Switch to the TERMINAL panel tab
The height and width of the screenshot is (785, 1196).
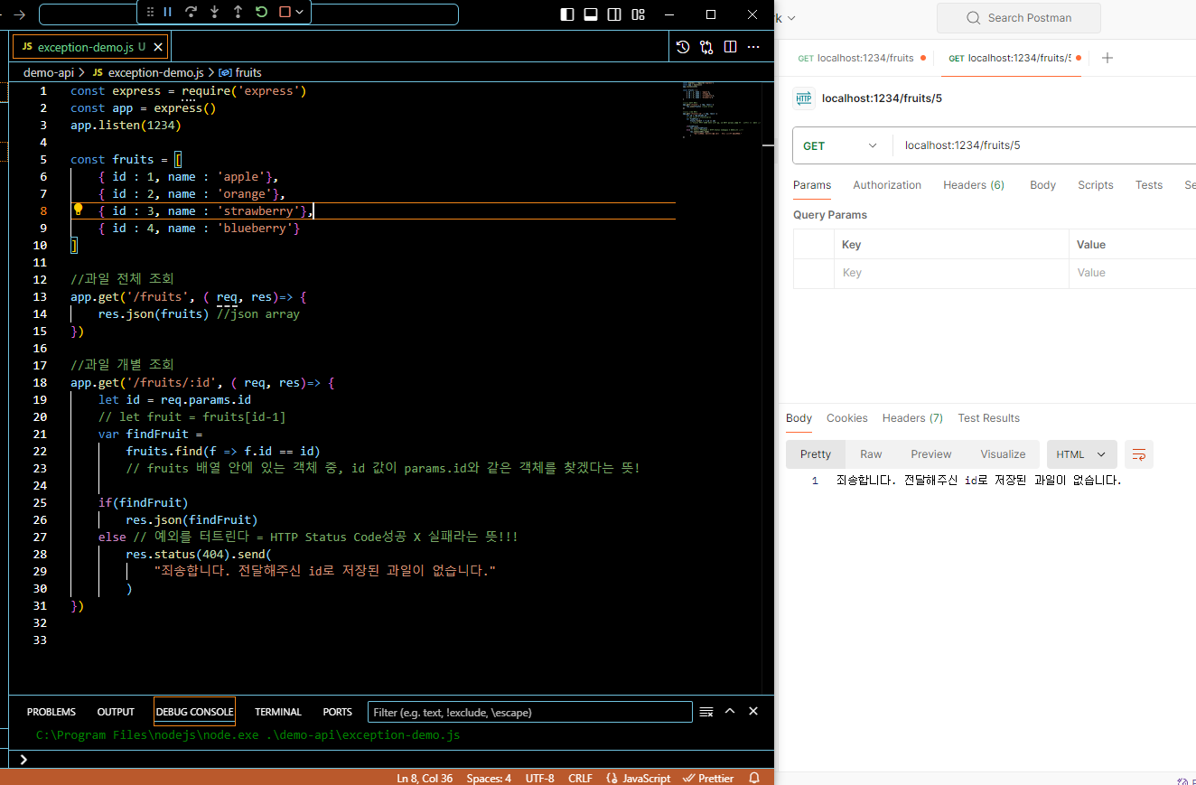pyautogui.click(x=278, y=712)
